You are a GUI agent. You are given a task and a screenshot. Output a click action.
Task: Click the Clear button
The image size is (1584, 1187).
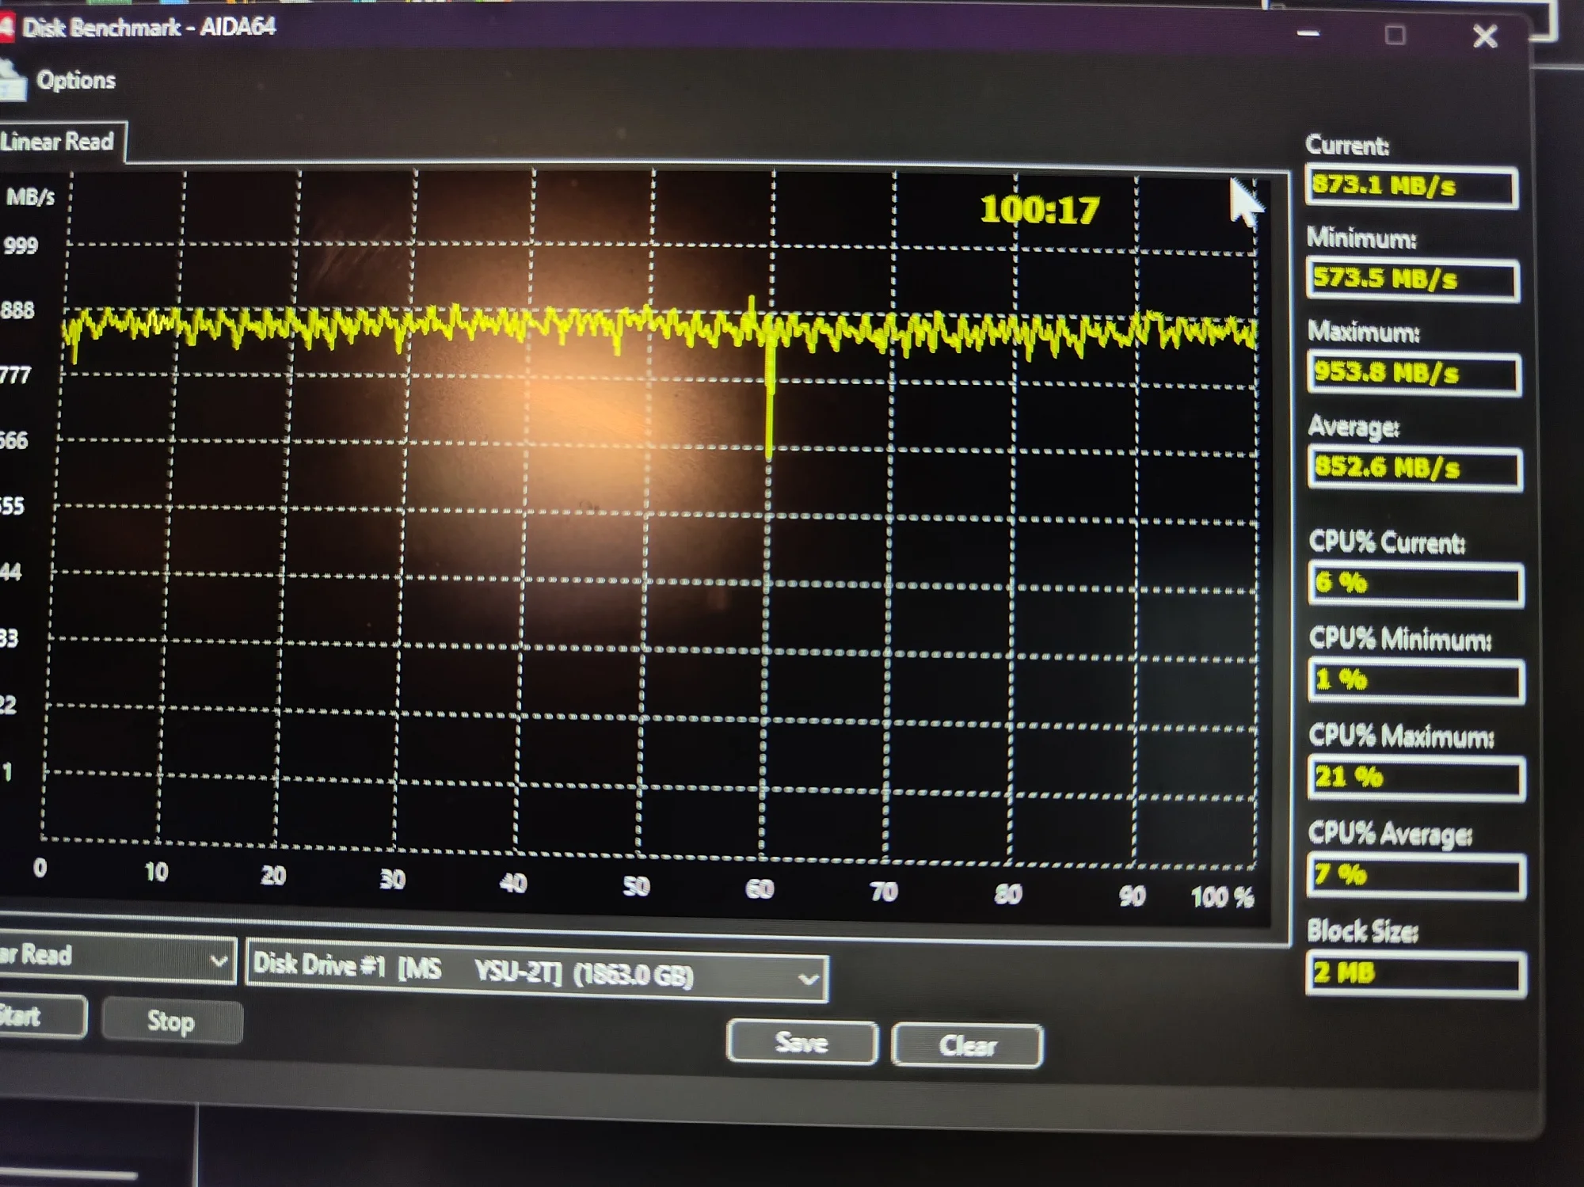967,1046
